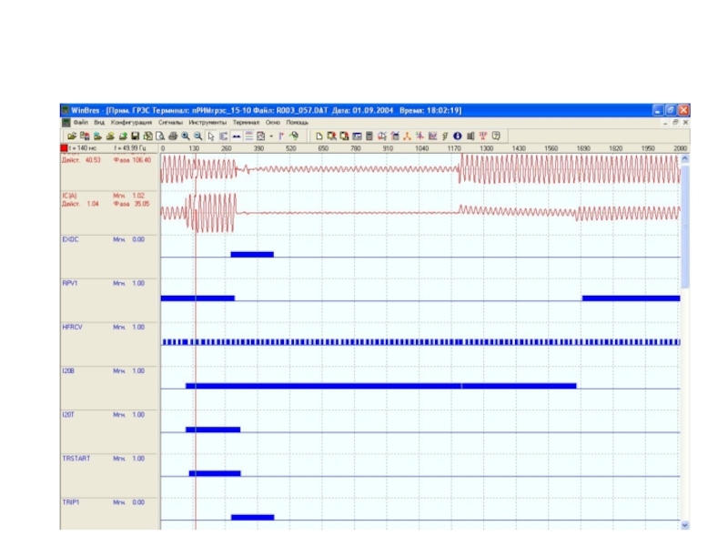Click the new blank document icon

(x=319, y=136)
